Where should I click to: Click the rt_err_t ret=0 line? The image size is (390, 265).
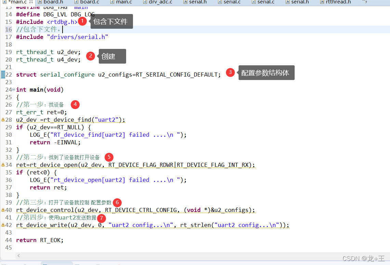[42, 112]
